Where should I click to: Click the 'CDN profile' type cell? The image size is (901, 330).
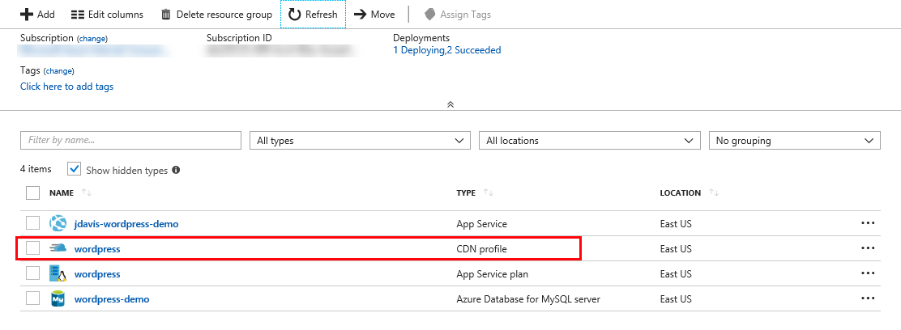tap(481, 249)
